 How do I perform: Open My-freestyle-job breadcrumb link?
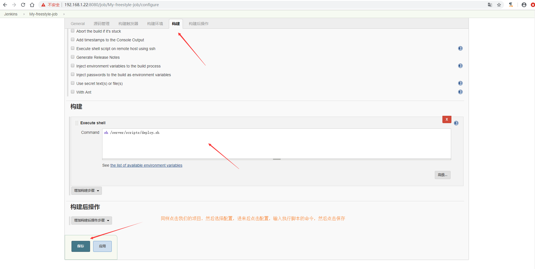[43, 14]
